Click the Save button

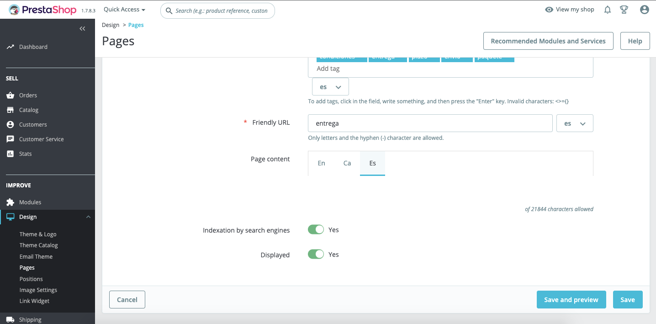[x=628, y=300]
